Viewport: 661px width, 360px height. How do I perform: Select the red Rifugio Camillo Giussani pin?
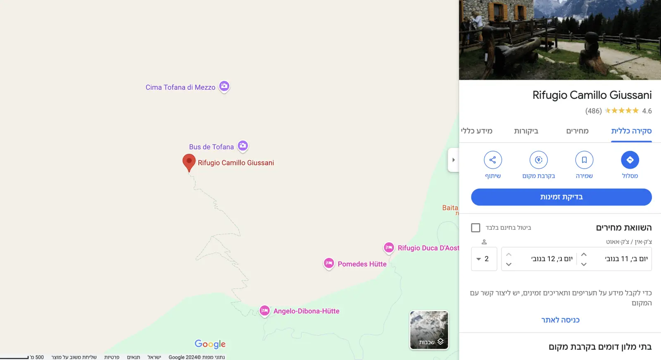click(189, 162)
